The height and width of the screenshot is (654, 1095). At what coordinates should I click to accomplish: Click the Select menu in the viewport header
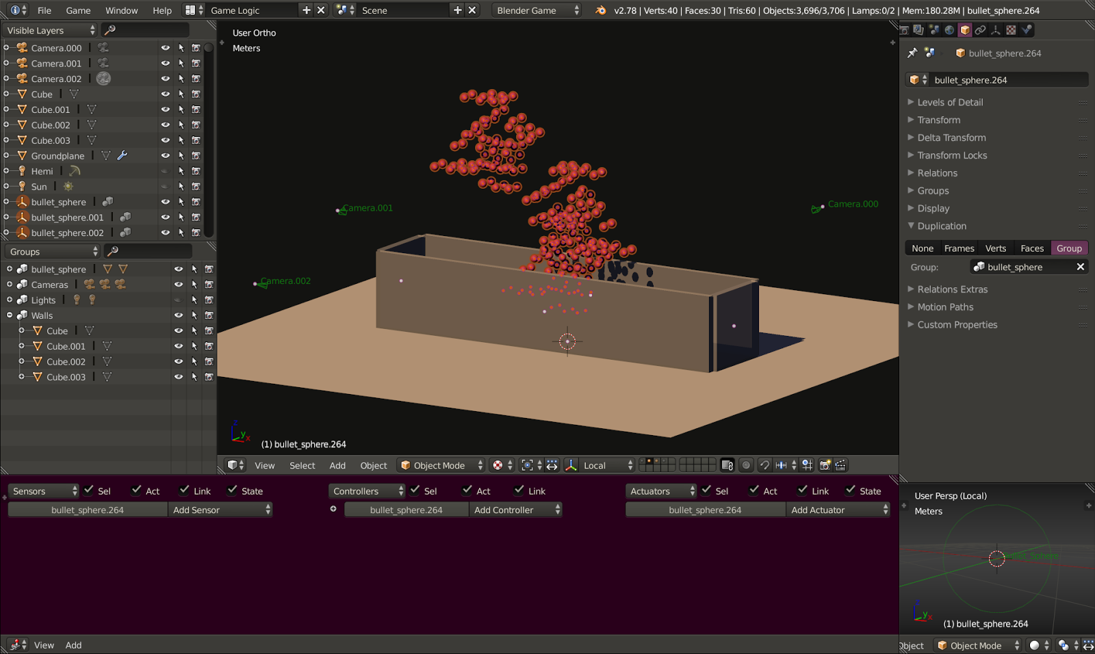[x=302, y=465]
